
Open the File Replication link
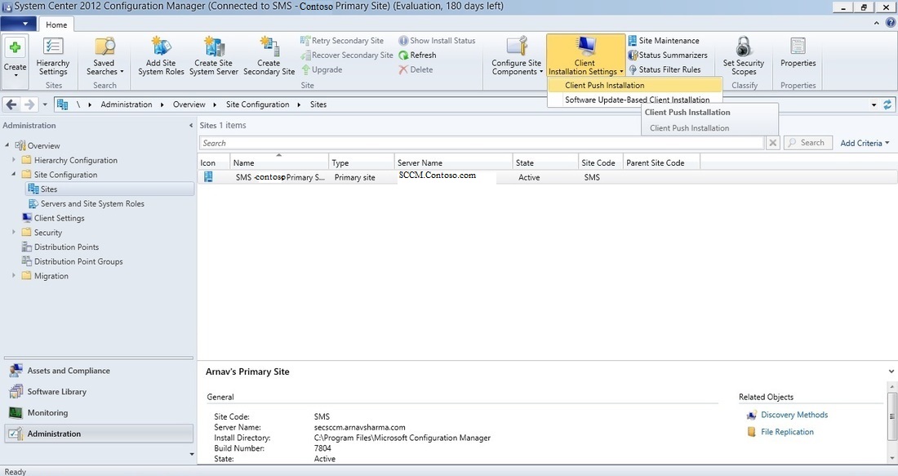pyautogui.click(x=788, y=431)
